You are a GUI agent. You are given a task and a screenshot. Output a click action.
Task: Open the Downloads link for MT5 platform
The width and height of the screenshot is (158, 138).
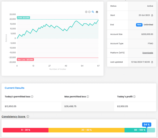[148, 53]
